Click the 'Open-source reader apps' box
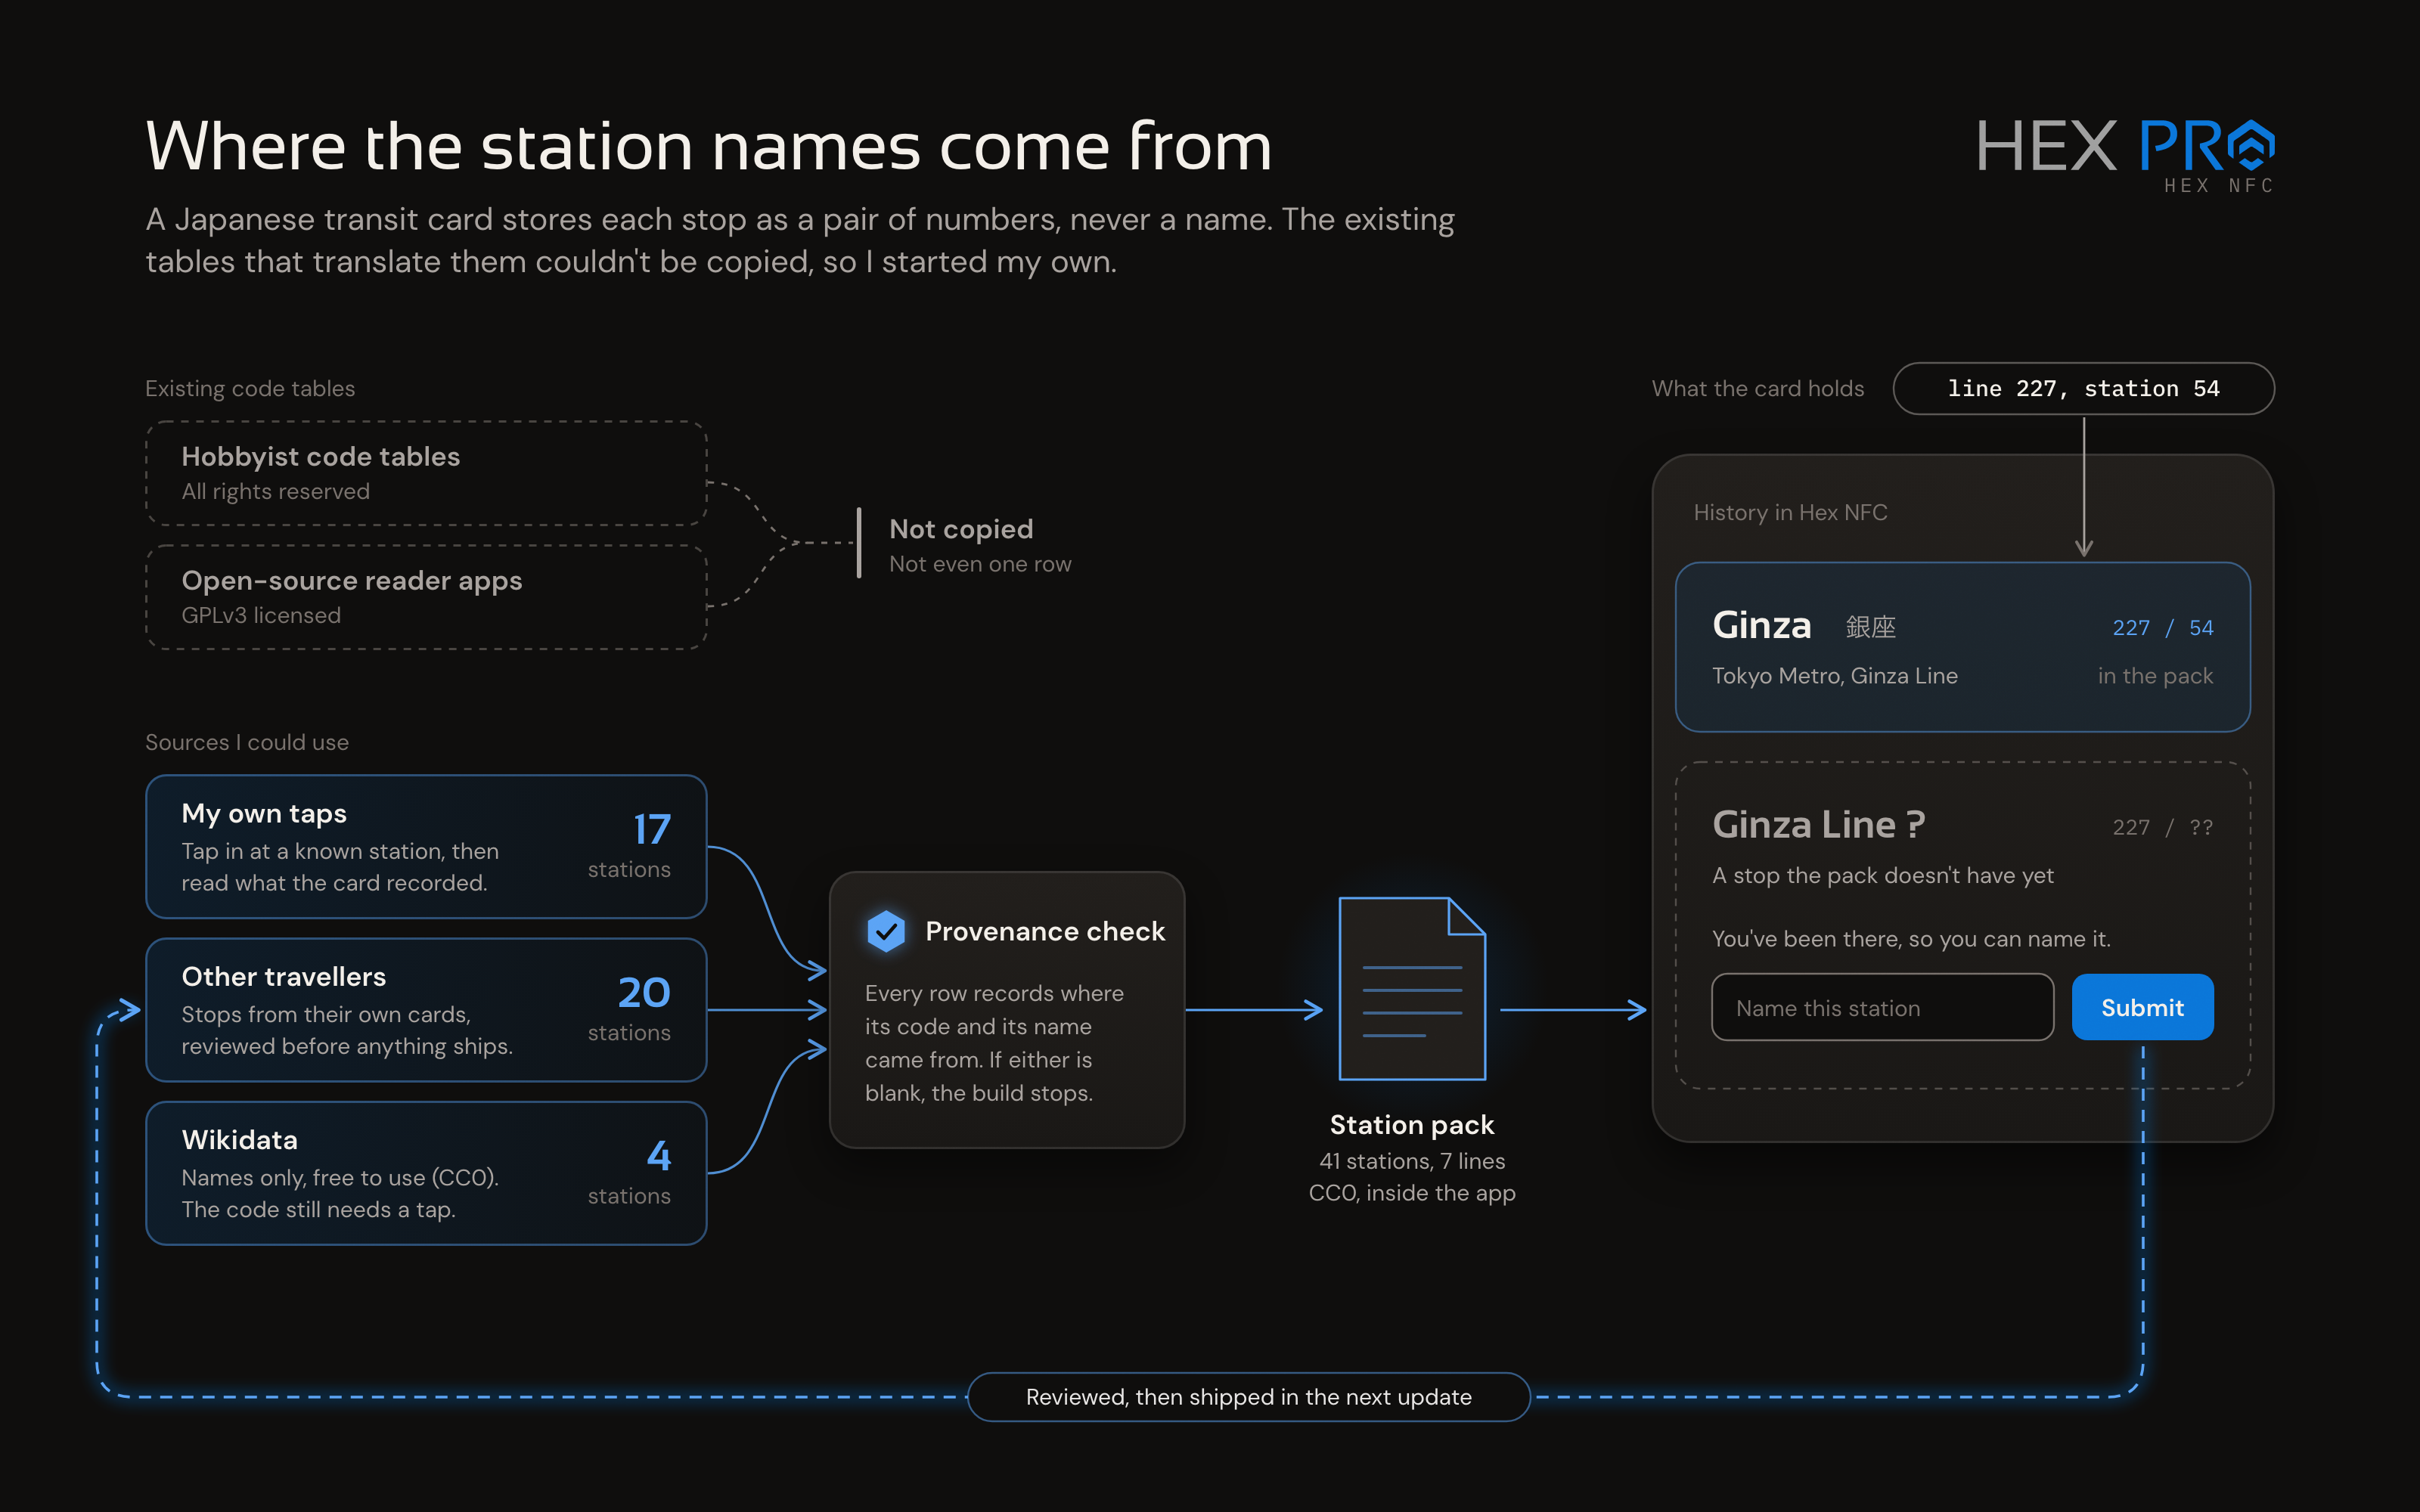The image size is (2420, 1512). point(426,597)
